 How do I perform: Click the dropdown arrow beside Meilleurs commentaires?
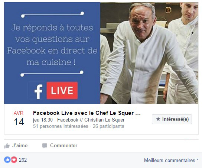coord(198,159)
